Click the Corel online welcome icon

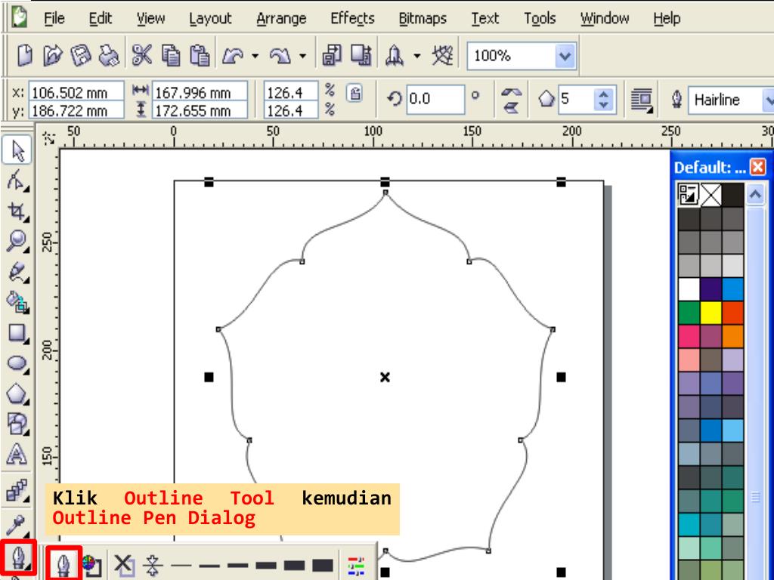(442, 55)
